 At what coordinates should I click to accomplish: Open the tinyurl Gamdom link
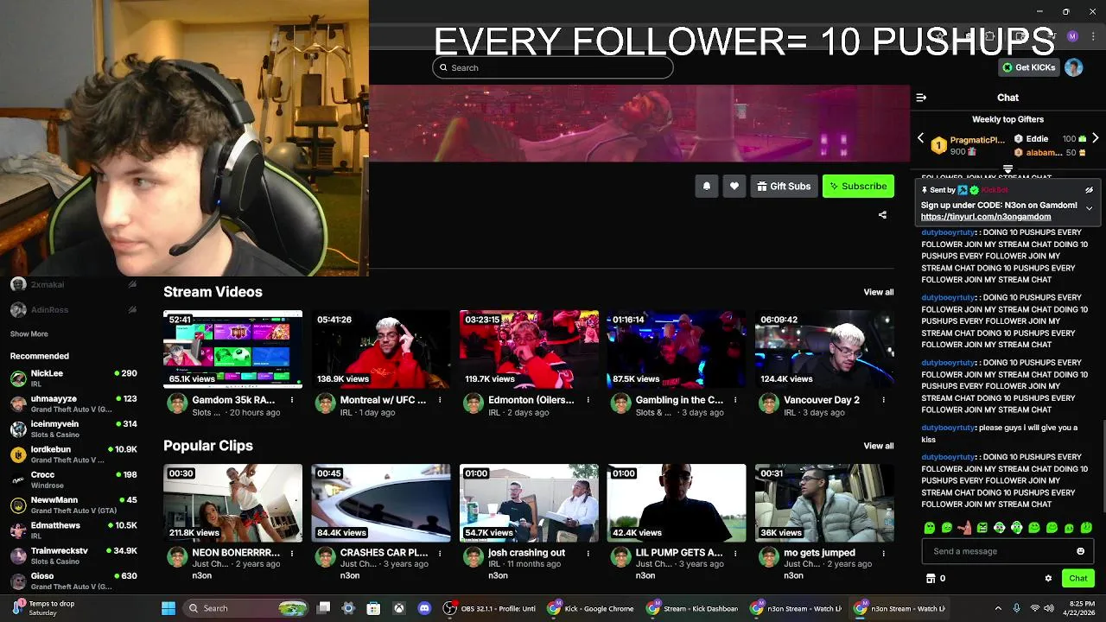(x=986, y=217)
